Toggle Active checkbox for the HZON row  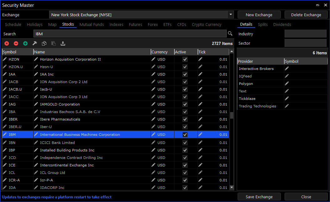coord(185,59)
